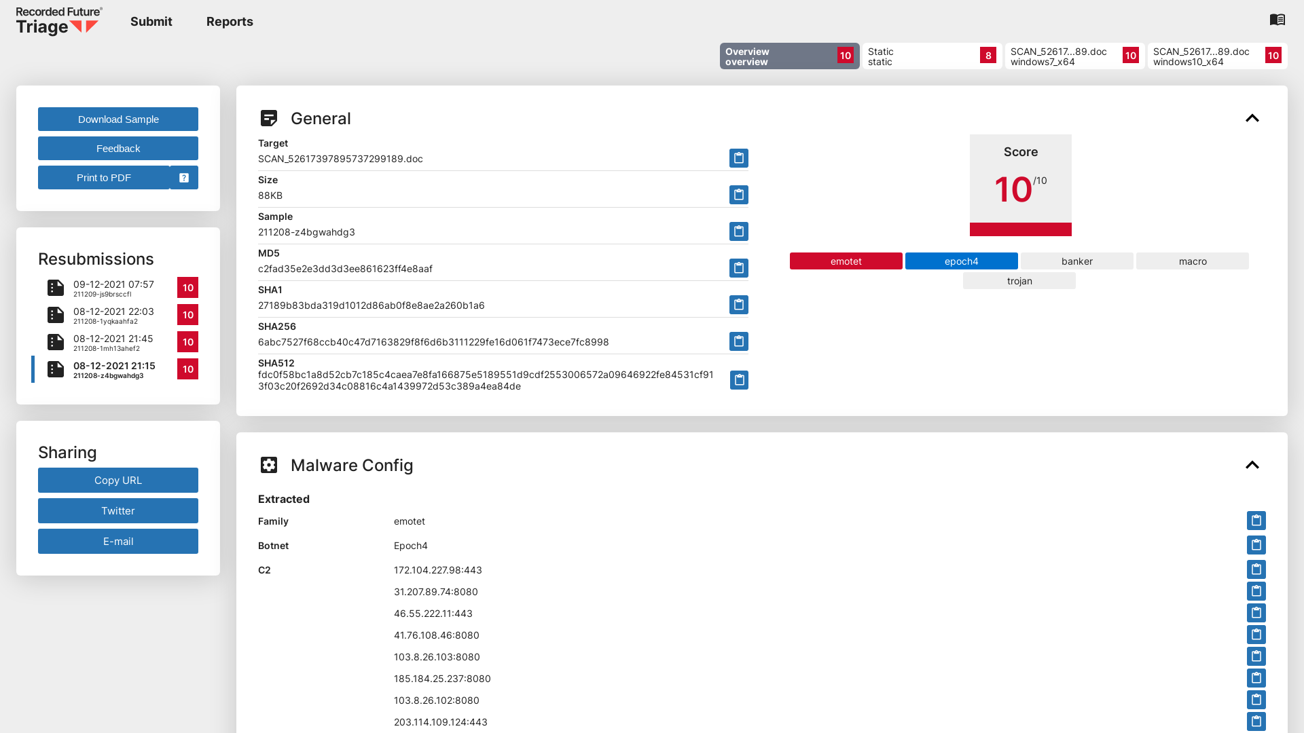Click the Malware Config gear icon
This screenshot has width=1304, height=733.
(x=269, y=465)
